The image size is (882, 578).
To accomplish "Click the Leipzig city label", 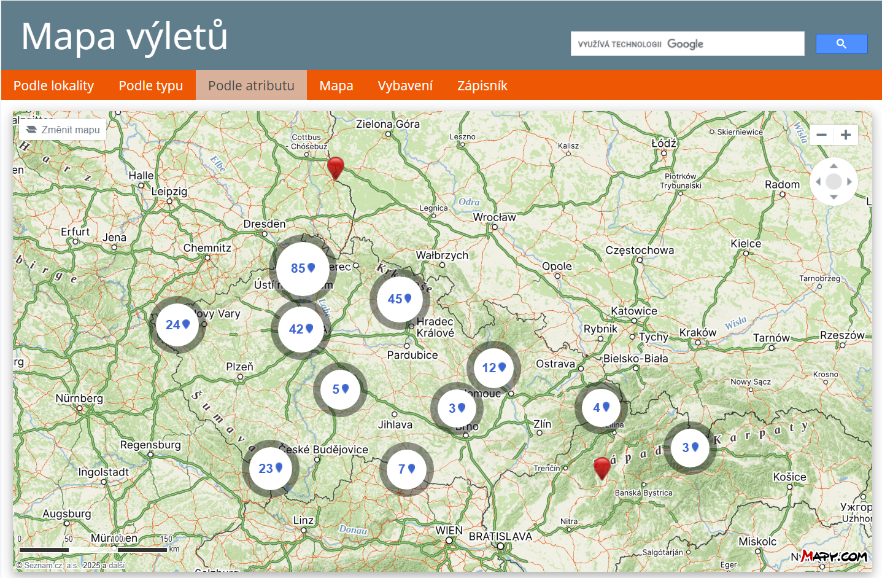I will coord(169,192).
